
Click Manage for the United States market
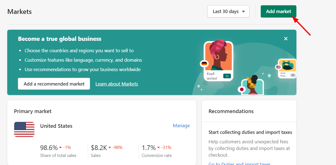pos(181,126)
